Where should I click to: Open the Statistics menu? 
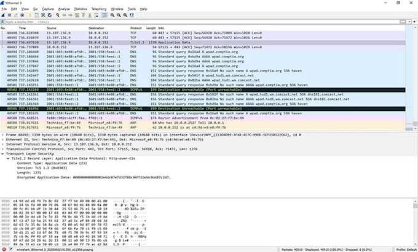click(x=80, y=9)
